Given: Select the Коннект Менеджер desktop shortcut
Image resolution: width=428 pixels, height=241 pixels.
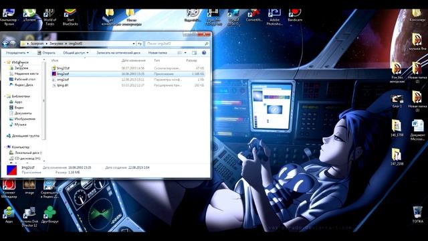Looking at the screenshot, I should coord(9,189).
